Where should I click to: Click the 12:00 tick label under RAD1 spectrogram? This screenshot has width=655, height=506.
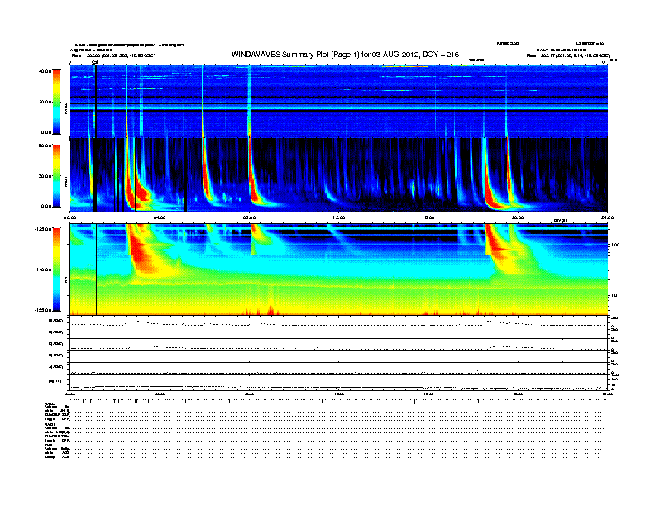339,217
